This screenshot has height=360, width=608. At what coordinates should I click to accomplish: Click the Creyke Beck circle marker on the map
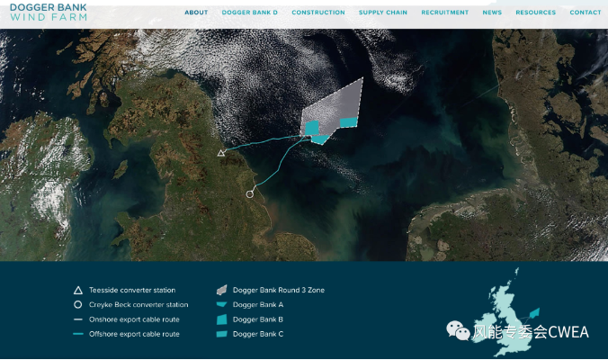[250, 194]
